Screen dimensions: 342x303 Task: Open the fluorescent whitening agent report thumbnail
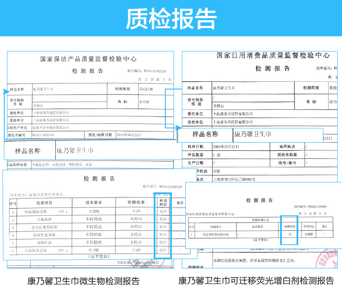pyautogui.click(x=260, y=159)
